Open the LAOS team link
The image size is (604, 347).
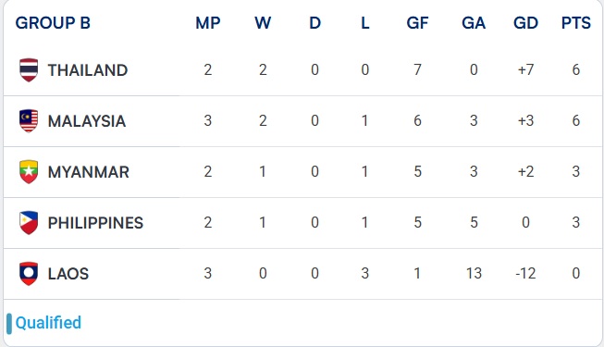coord(68,274)
